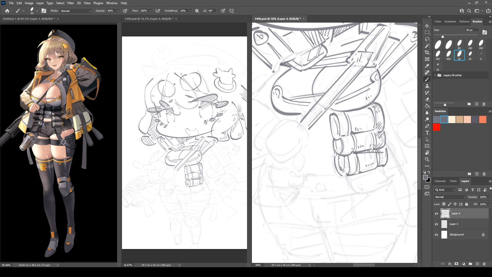Screen dimensions: 492x277
Task: Toggle lock all layers padlock
Action: pos(467,204)
